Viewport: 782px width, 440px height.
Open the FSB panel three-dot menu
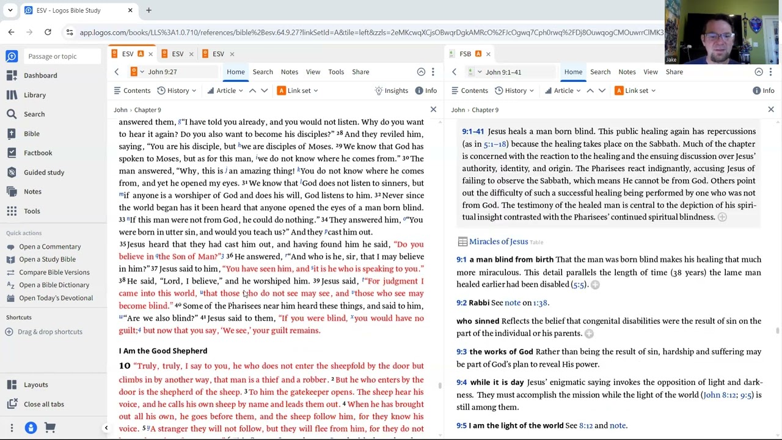(770, 72)
